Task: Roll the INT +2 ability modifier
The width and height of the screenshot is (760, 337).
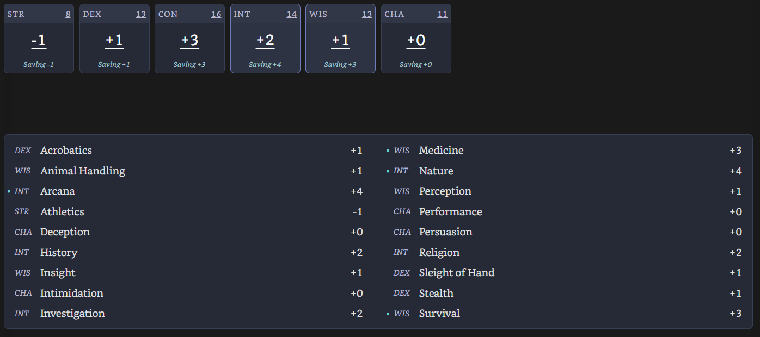Action: click(265, 40)
